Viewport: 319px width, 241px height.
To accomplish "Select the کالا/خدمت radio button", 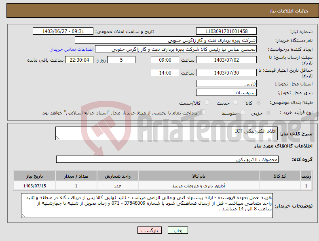I will pos(207,102).
